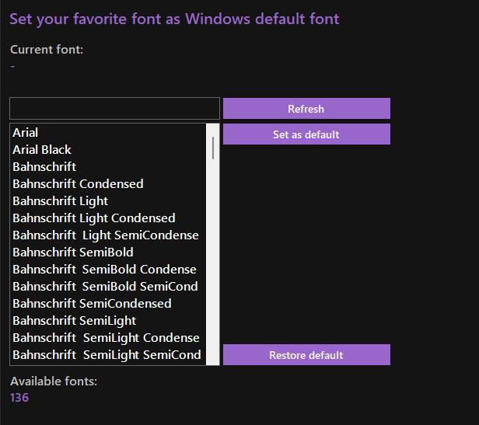Focus the font search text field

coord(114,109)
